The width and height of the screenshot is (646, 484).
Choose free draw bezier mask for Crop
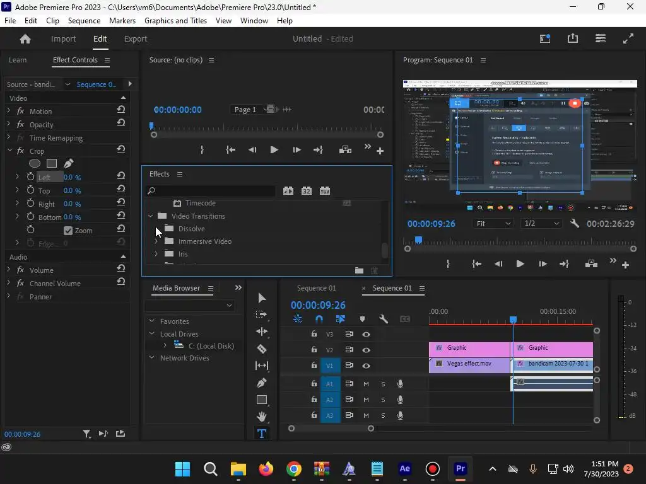point(68,163)
